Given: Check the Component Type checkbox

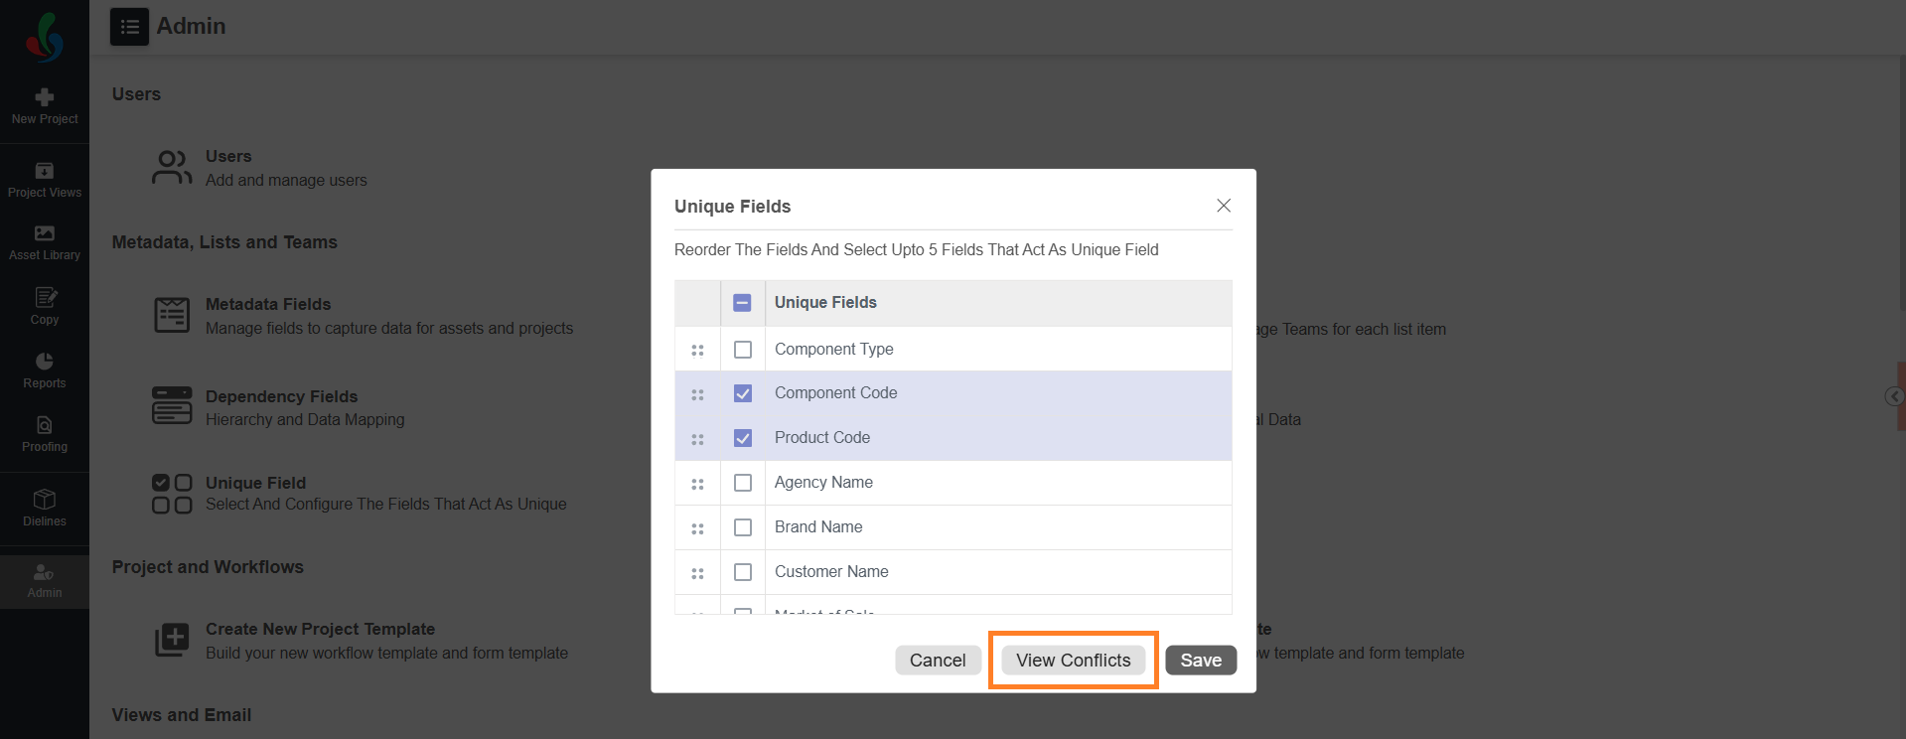Looking at the screenshot, I should tap(743, 350).
